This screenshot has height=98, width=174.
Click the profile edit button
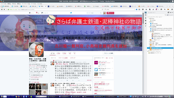tap(108, 53)
